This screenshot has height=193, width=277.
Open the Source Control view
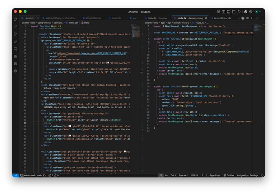point(15,34)
